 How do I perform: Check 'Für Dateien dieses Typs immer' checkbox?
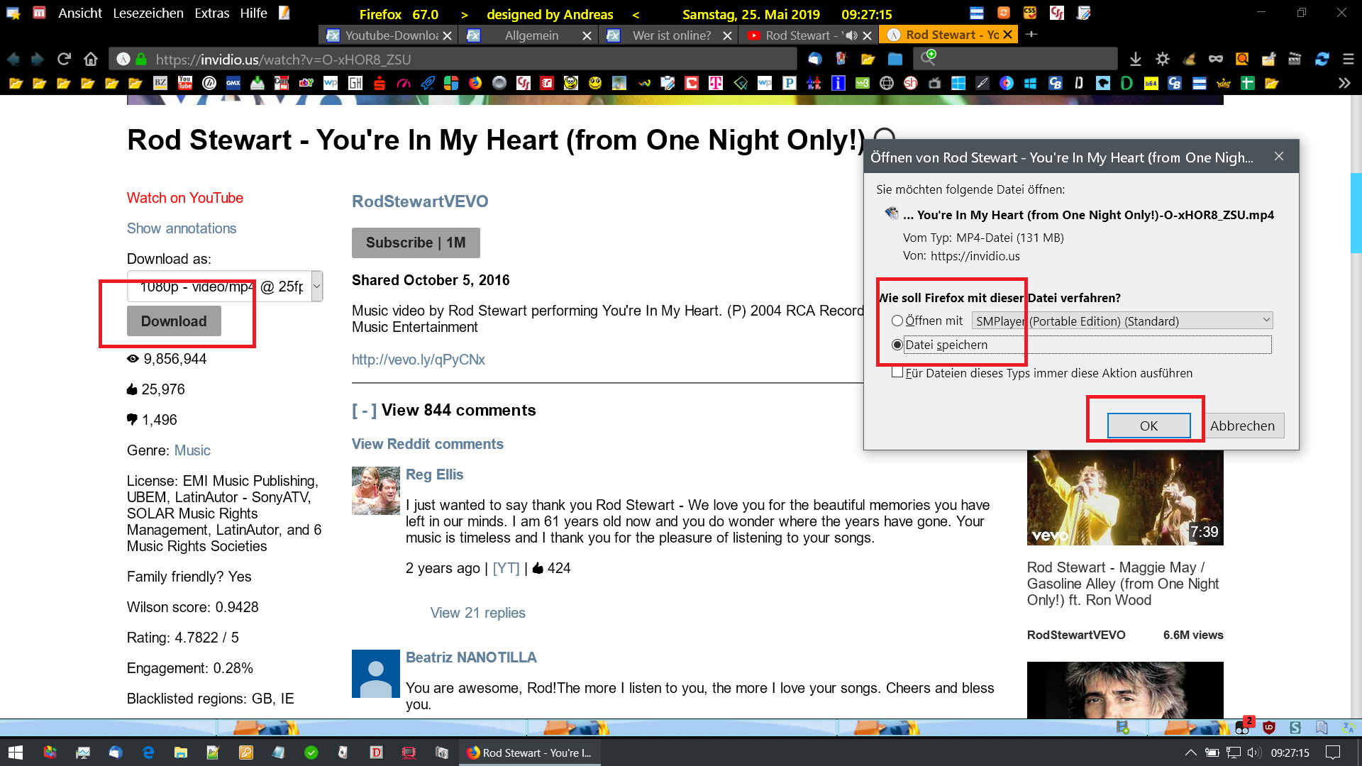[897, 372]
